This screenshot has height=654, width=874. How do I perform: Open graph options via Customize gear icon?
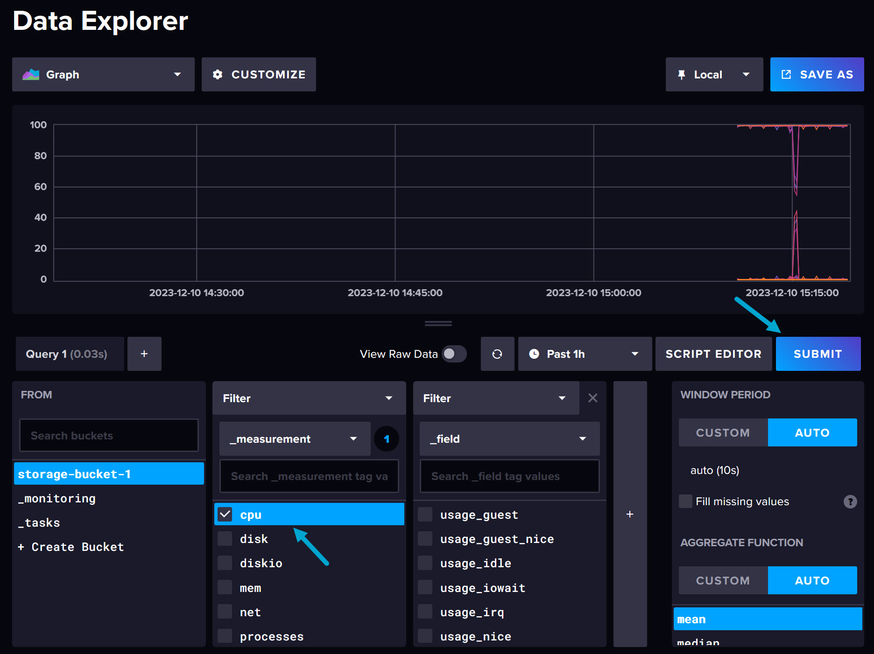tap(218, 74)
